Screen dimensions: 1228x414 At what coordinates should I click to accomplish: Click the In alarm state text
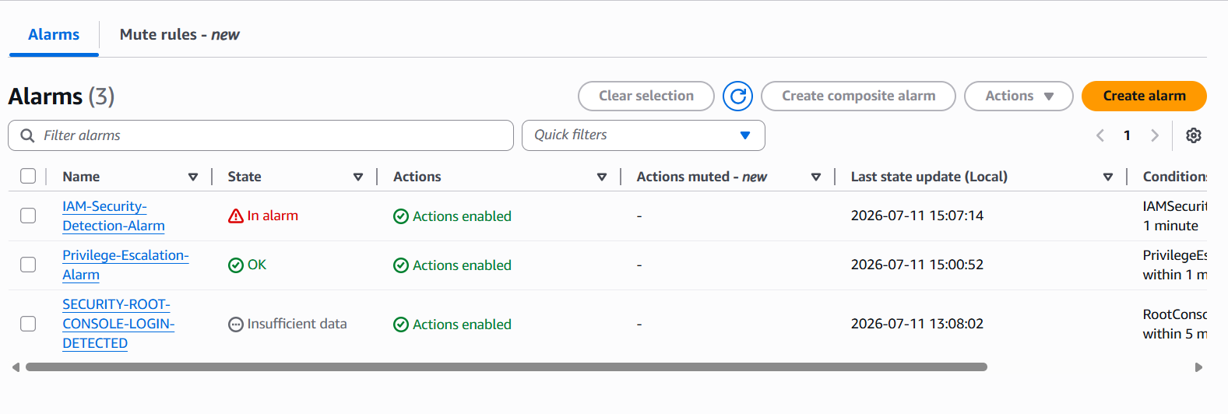(273, 216)
